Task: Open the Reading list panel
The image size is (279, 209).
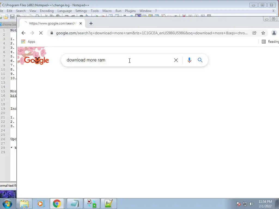Action: pos(270,42)
